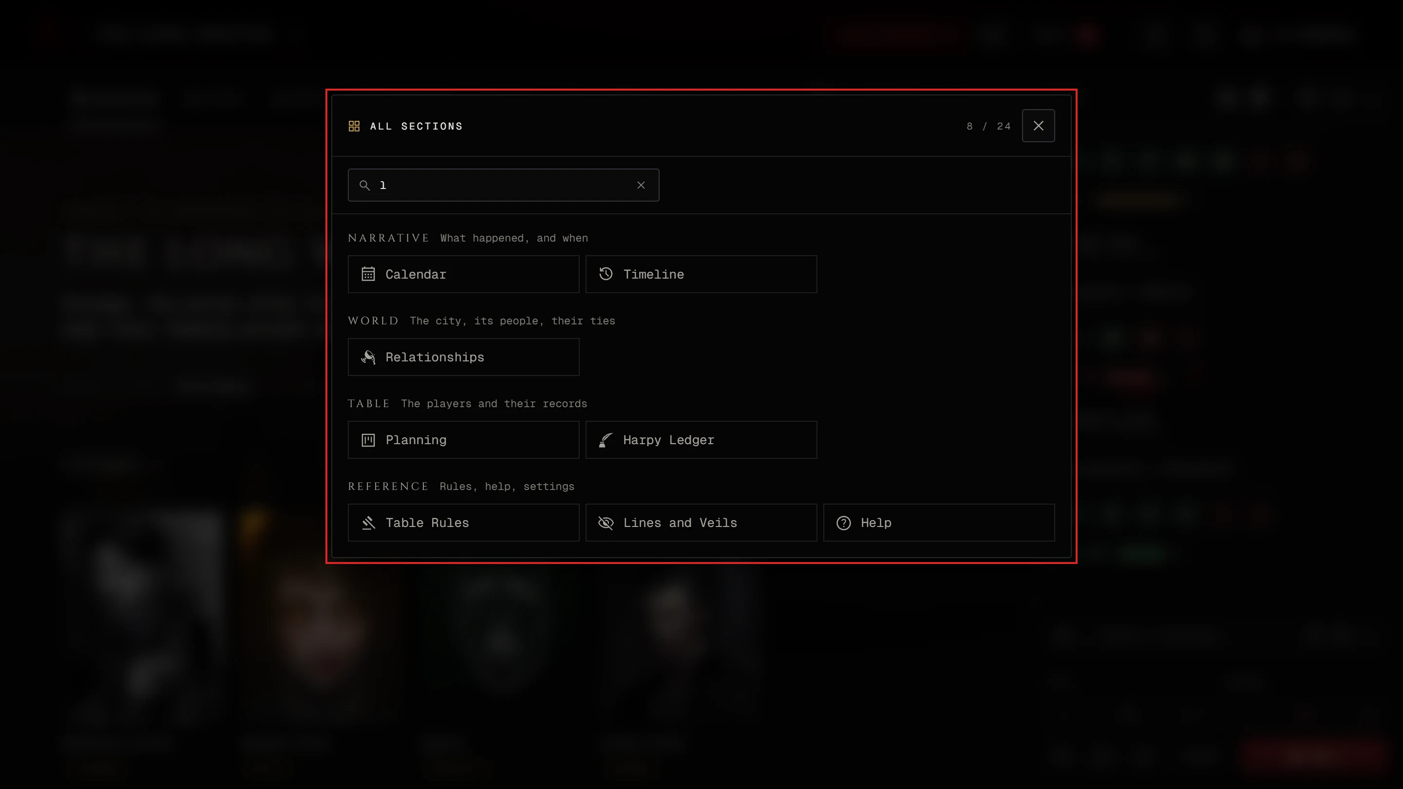The height and width of the screenshot is (789, 1403).
Task: Click the ALL SECTIONS title
Action: 416,126
